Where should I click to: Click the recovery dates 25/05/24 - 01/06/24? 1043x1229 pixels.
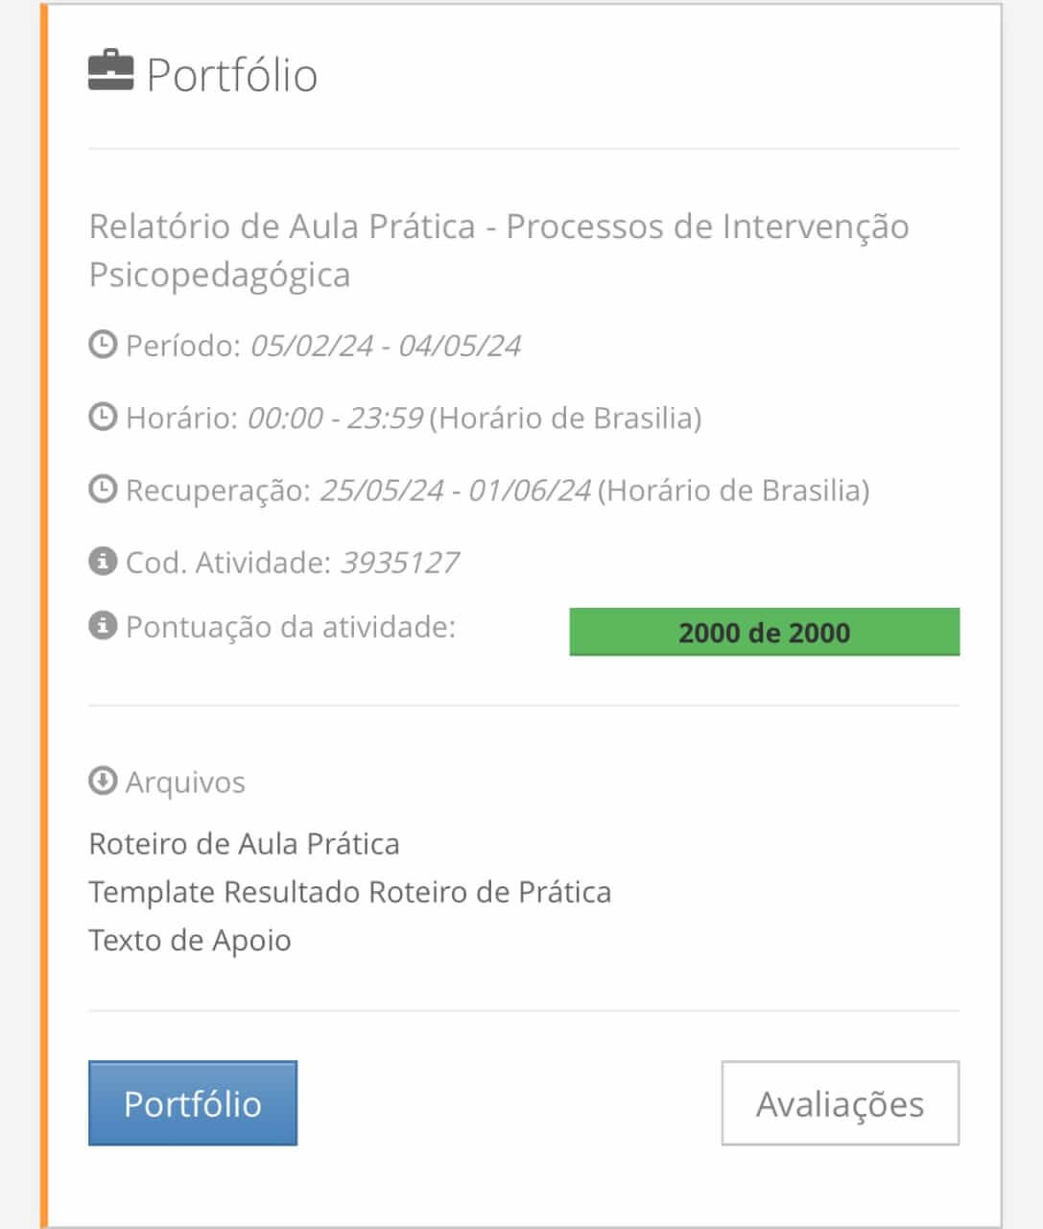click(x=455, y=491)
